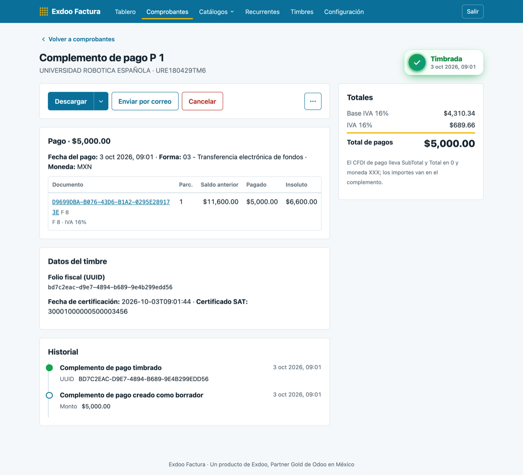Click the customer name UNIVERSIDAD ROBOTICA ESPAÑOLA
Viewport: 523px width, 475px height.
95,71
